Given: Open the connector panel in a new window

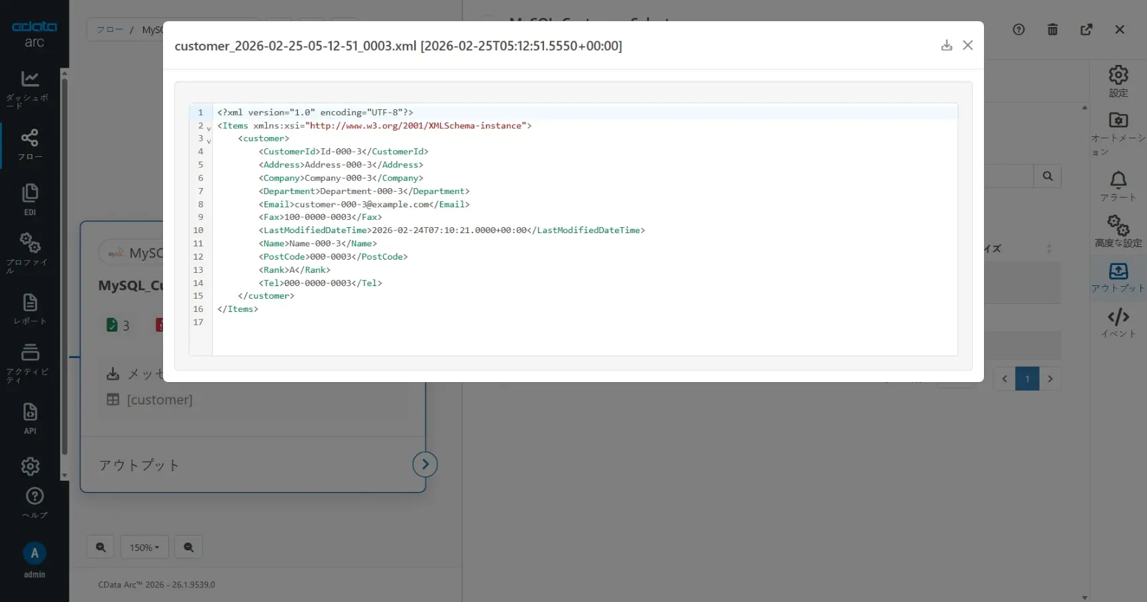Looking at the screenshot, I should point(1086,30).
